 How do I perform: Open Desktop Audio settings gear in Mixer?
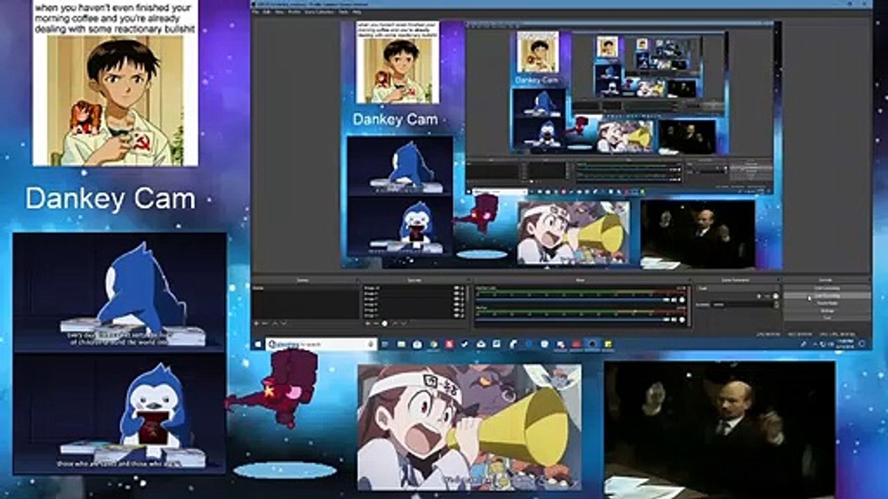coord(683,299)
